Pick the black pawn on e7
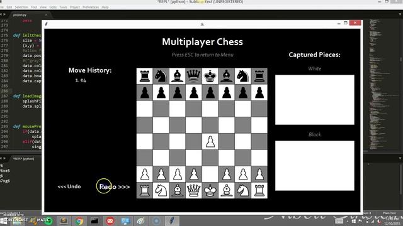The width and height of the screenshot is (403, 226). coord(210,92)
